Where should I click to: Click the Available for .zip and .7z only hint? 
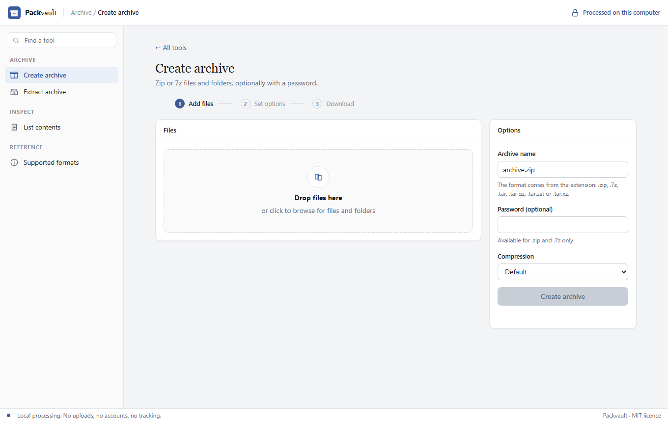pyautogui.click(x=536, y=240)
